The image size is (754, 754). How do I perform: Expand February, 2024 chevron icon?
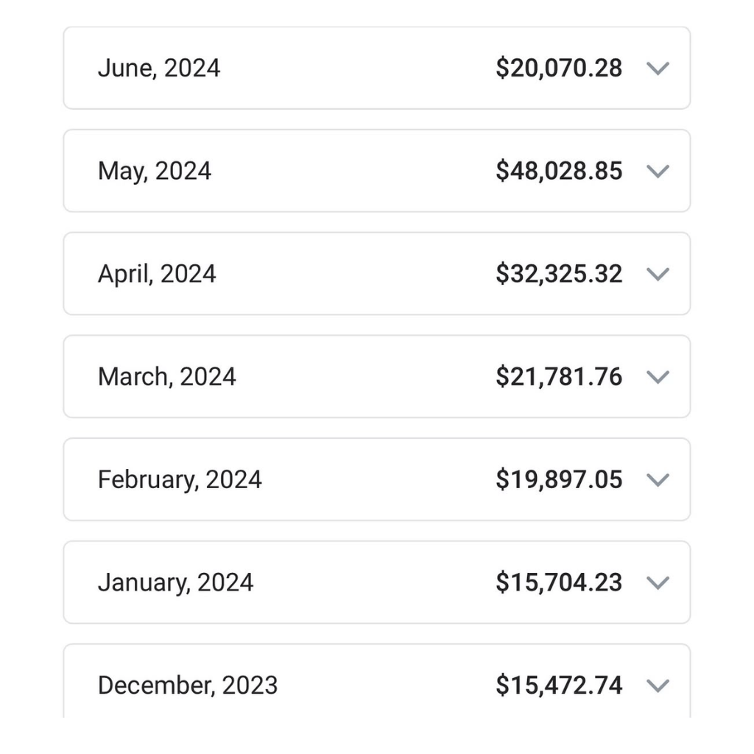pyautogui.click(x=658, y=480)
